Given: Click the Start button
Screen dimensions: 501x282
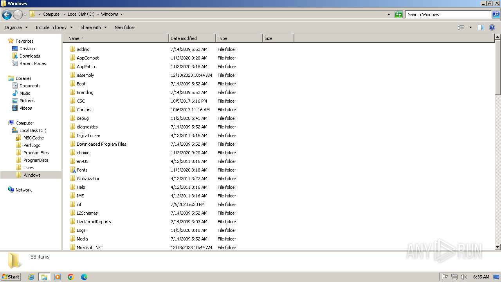Looking at the screenshot, I should click(x=11, y=277).
